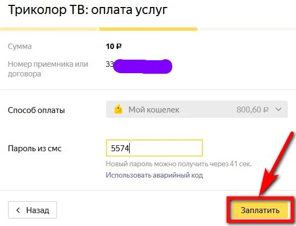Click the Пароль из смс label
The image size is (296, 226).
coord(35,149)
